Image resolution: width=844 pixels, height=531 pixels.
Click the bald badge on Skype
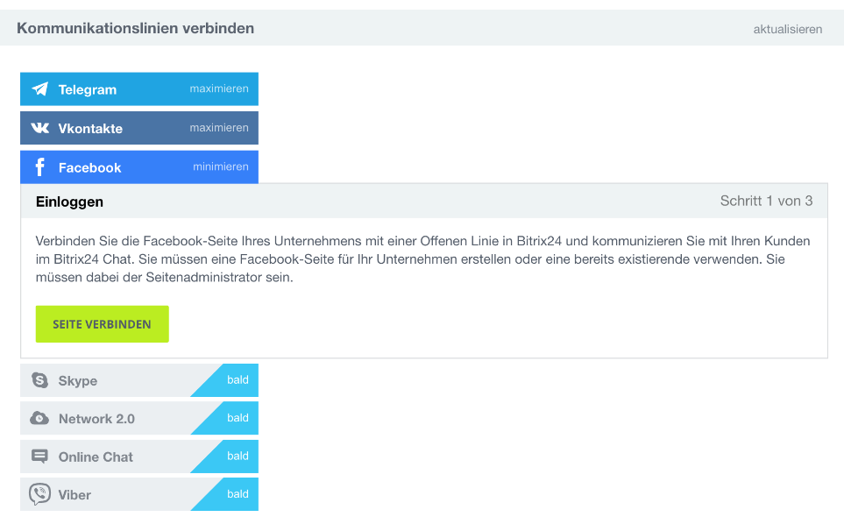click(x=238, y=379)
